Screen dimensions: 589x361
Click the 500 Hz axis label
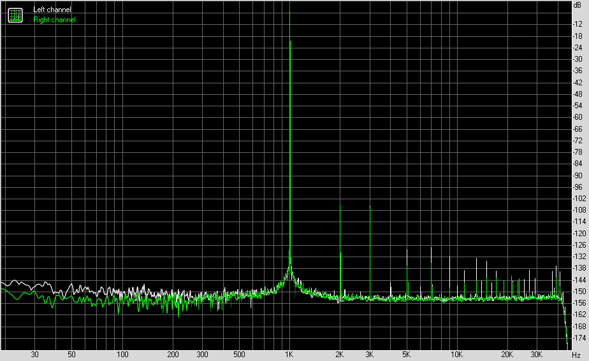(239, 355)
